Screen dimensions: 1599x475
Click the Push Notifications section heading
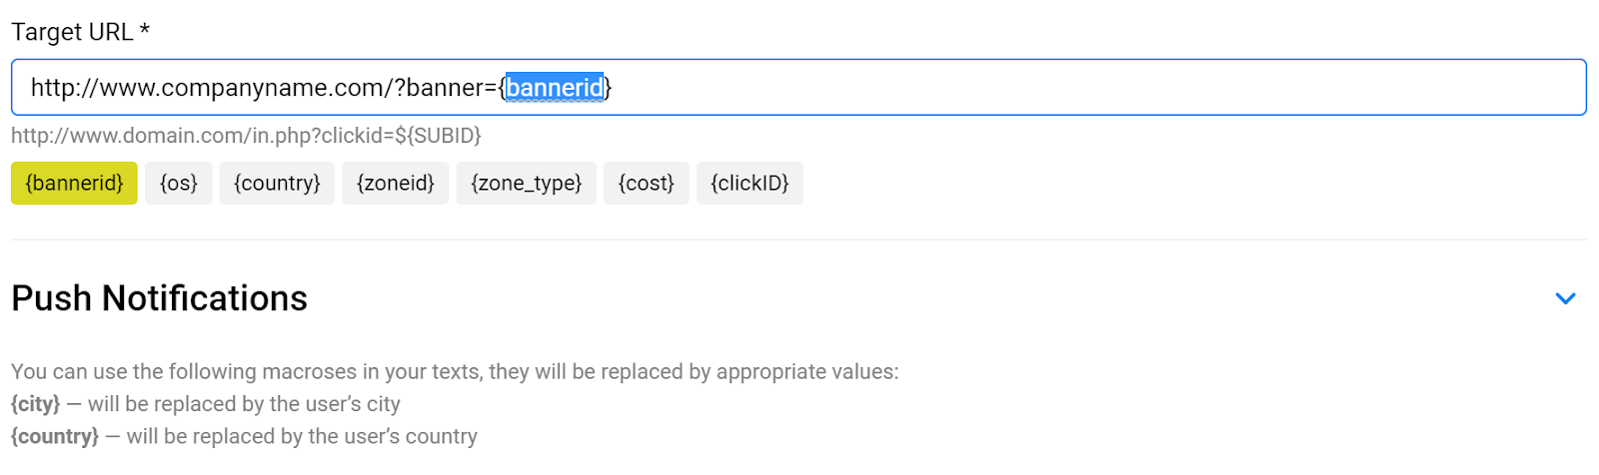(160, 298)
